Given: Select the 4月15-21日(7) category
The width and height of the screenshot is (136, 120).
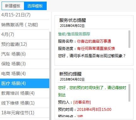Looking at the screenshot, I should click(x=25, y=15).
